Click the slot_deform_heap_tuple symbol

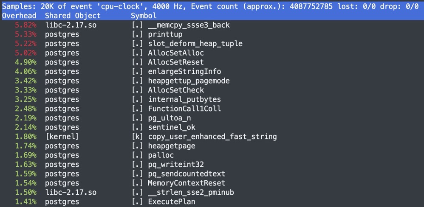point(195,44)
